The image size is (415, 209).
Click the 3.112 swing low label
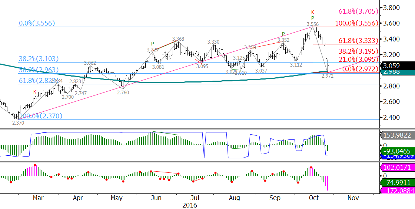(296, 65)
